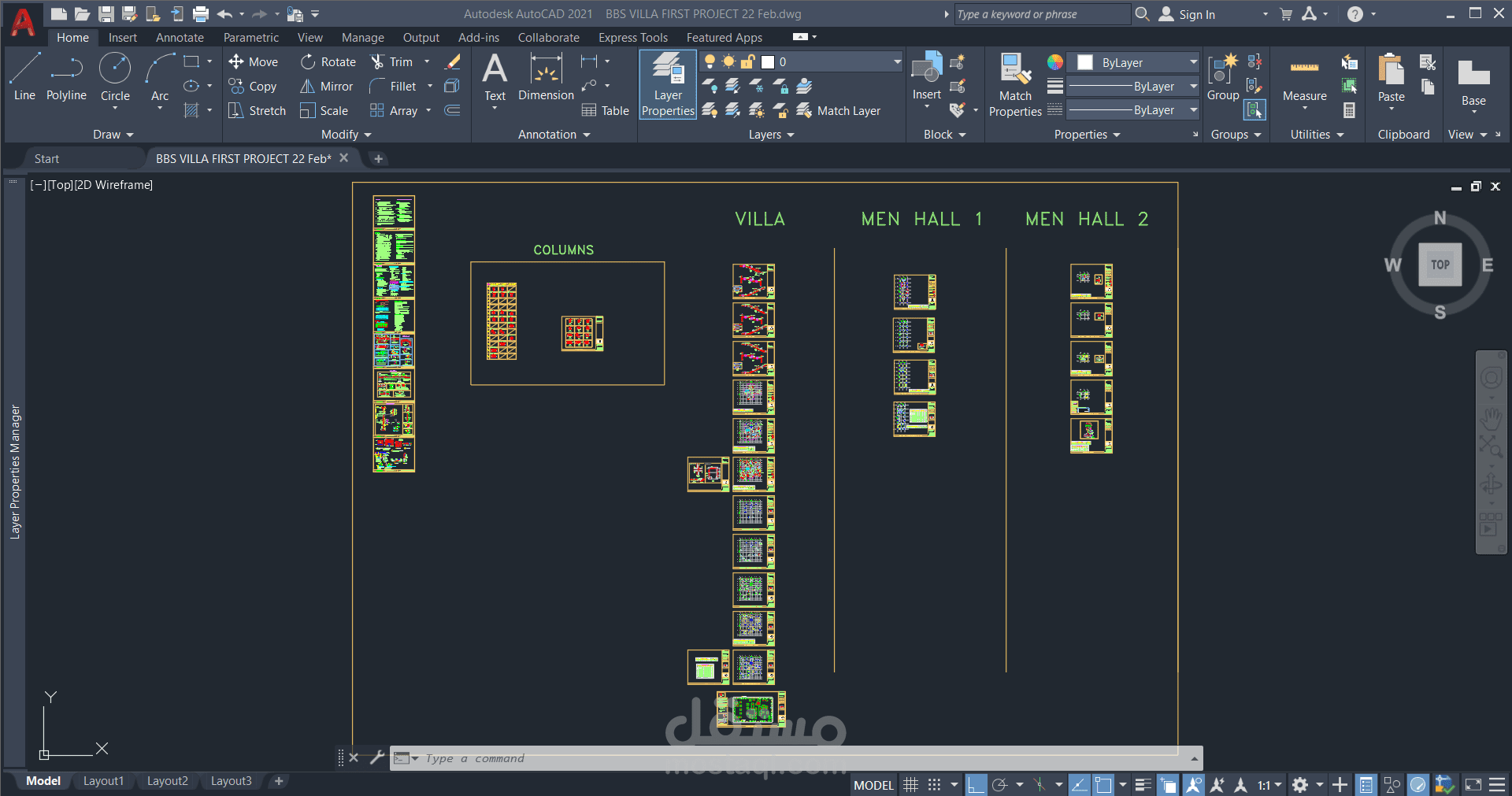The height and width of the screenshot is (796, 1512).
Task: Select the Line drawing tool
Action: click(x=24, y=77)
